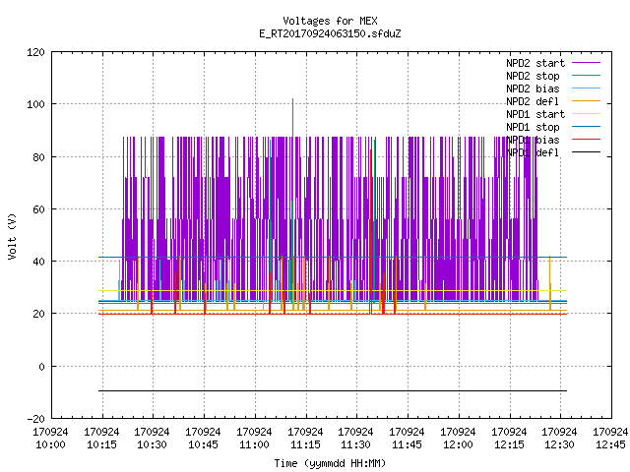Select the filename E_RT20170924063150.sfduZ
The height and width of the screenshot is (472, 630).
(330, 33)
